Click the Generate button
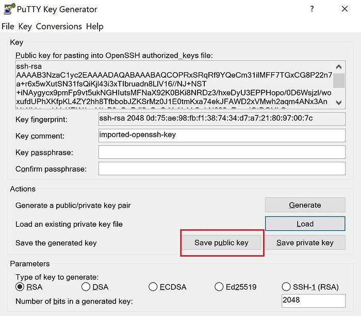This screenshot has height=316, width=361. pos(305,205)
